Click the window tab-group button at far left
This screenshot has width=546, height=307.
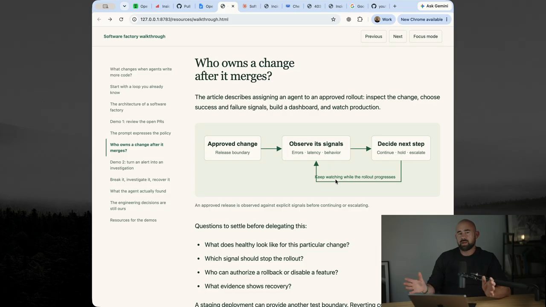tap(106, 6)
